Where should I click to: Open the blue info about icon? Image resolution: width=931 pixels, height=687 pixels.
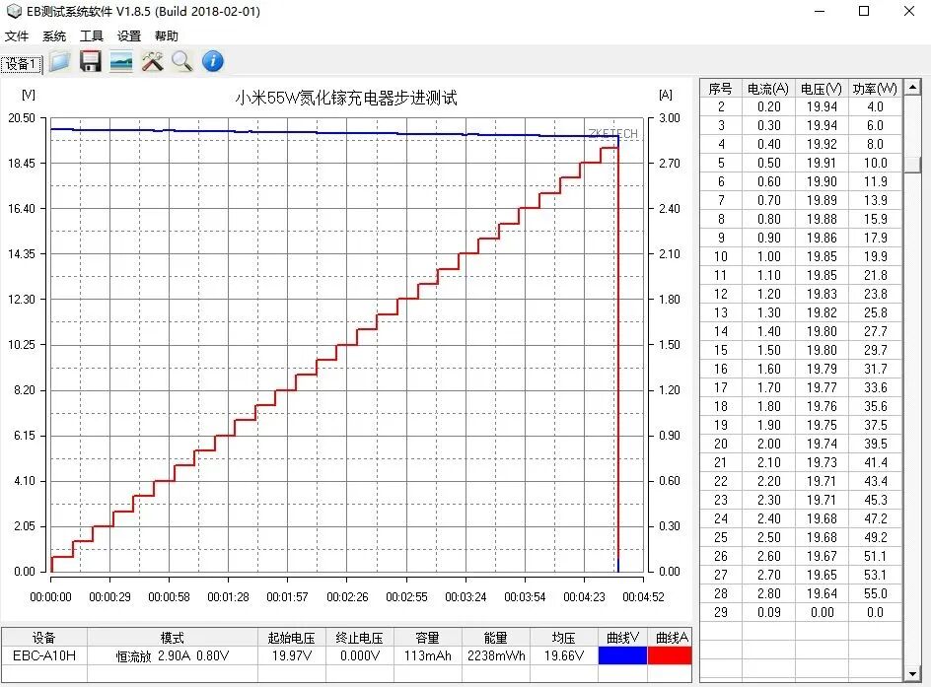pos(213,61)
